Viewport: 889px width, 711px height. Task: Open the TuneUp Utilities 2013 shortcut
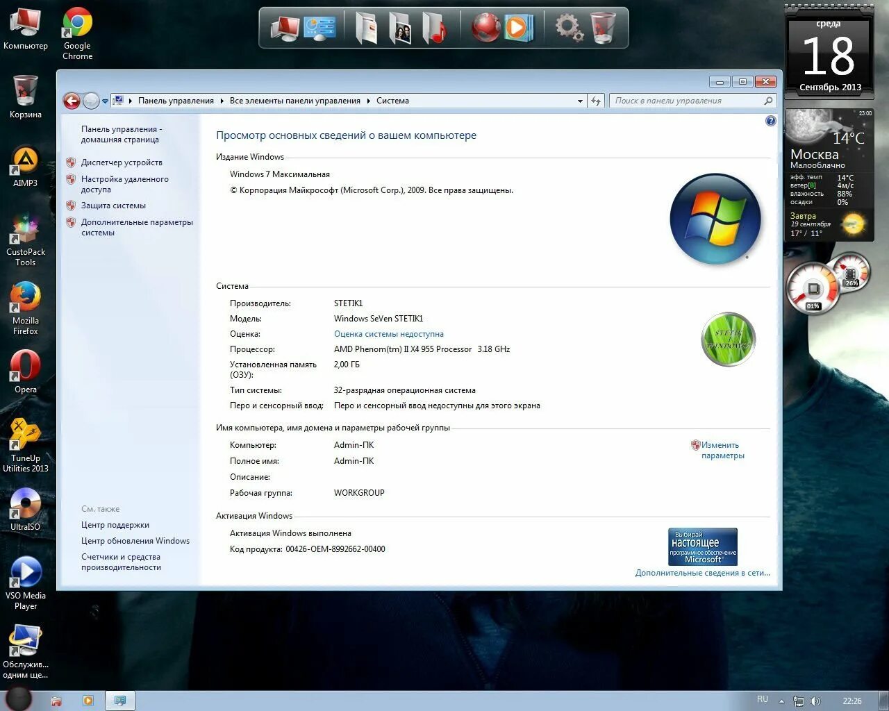pos(26,446)
